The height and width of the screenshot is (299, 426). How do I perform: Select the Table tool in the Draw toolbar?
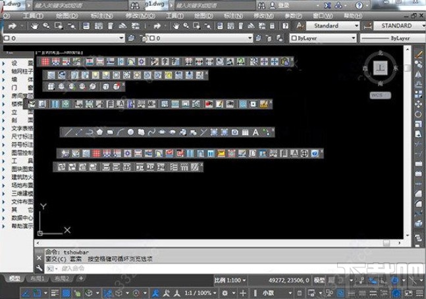(245, 132)
